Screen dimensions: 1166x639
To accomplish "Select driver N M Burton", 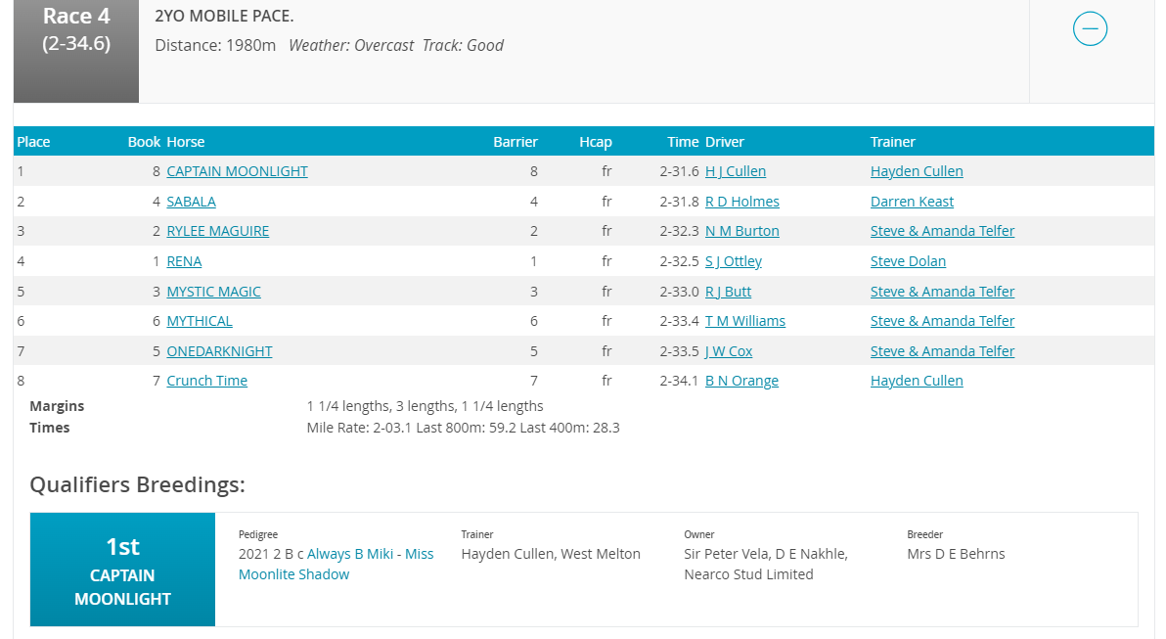I will click(741, 230).
